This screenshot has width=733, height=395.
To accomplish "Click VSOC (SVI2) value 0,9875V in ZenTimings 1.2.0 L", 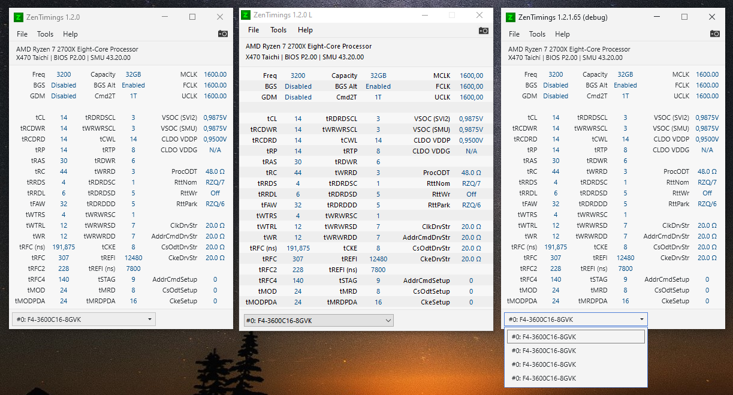I will (x=472, y=119).
